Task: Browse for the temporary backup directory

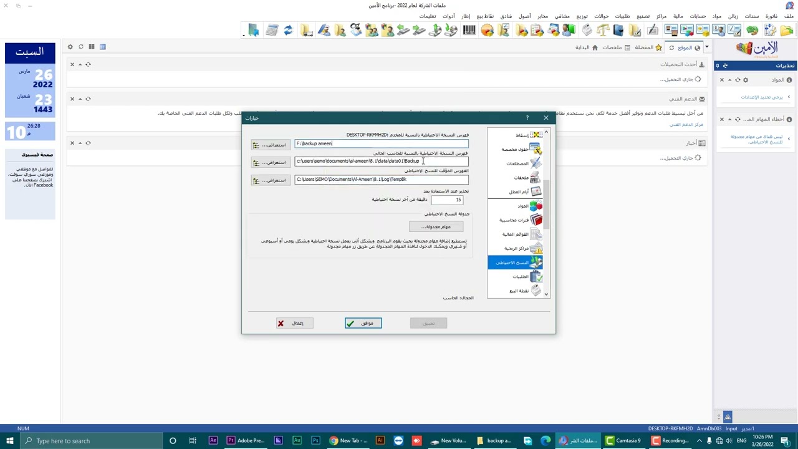Action: click(x=270, y=180)
